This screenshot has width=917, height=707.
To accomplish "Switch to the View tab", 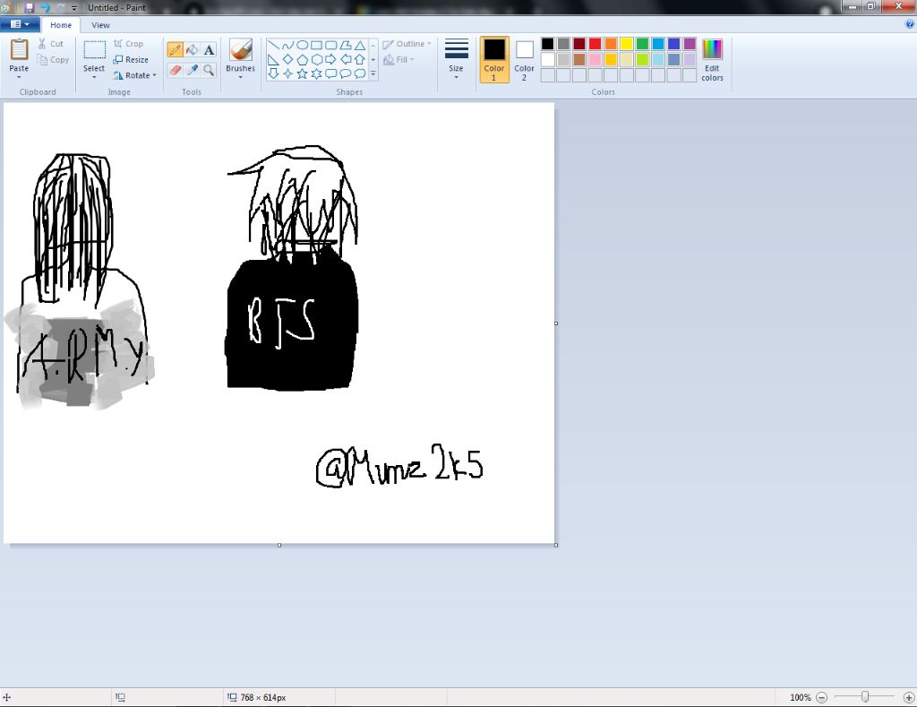I will coord(100,25).
